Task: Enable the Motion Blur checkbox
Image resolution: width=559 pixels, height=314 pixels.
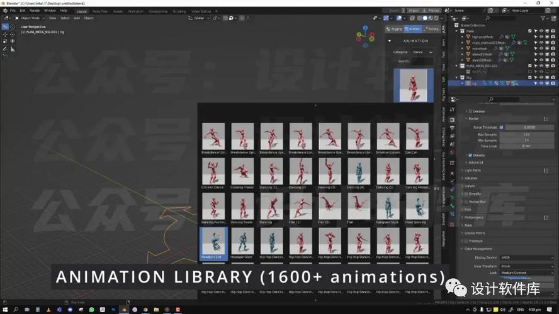Action: 466,202
